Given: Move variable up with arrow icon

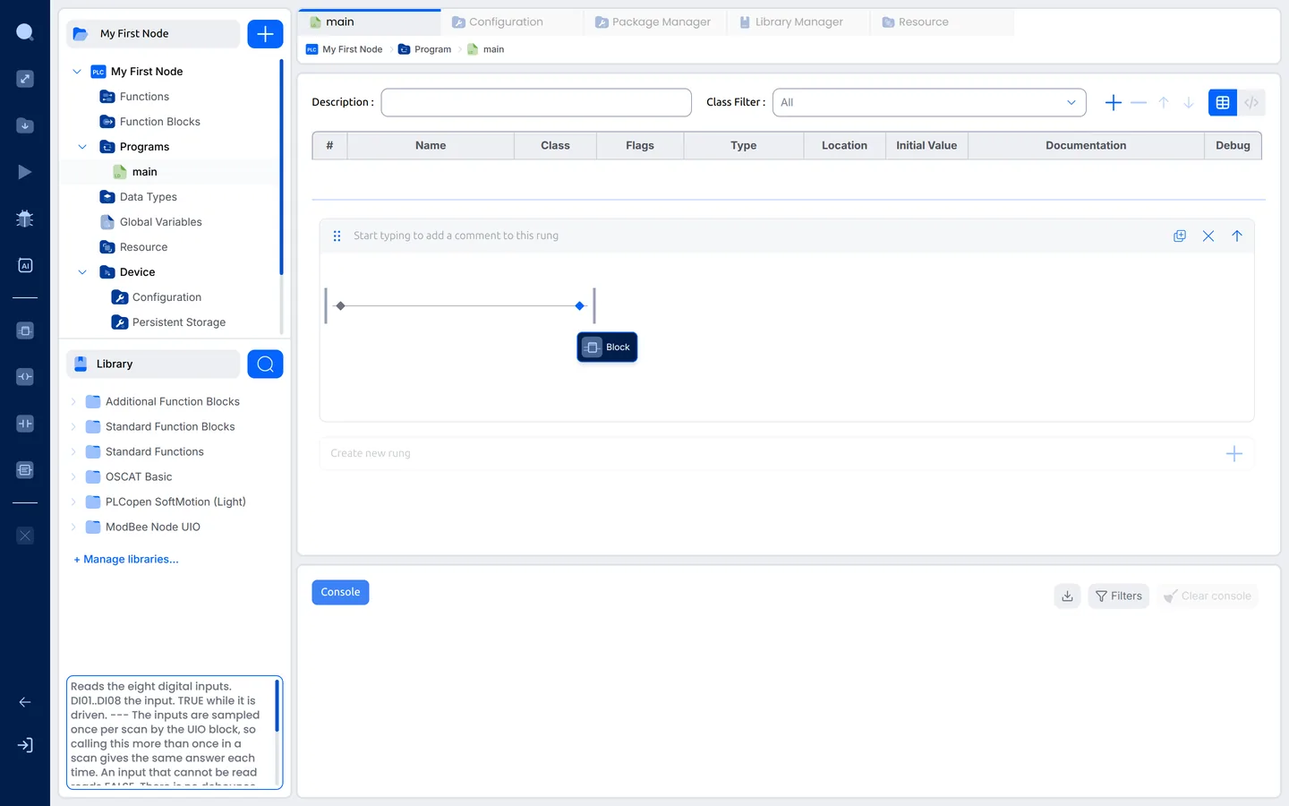Looking at the screenshot, I should (x=1164, y=103).
